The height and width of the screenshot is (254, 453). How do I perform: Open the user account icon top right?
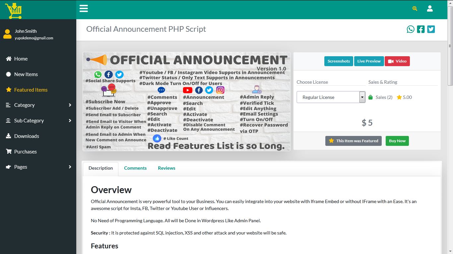coord(430,8)
